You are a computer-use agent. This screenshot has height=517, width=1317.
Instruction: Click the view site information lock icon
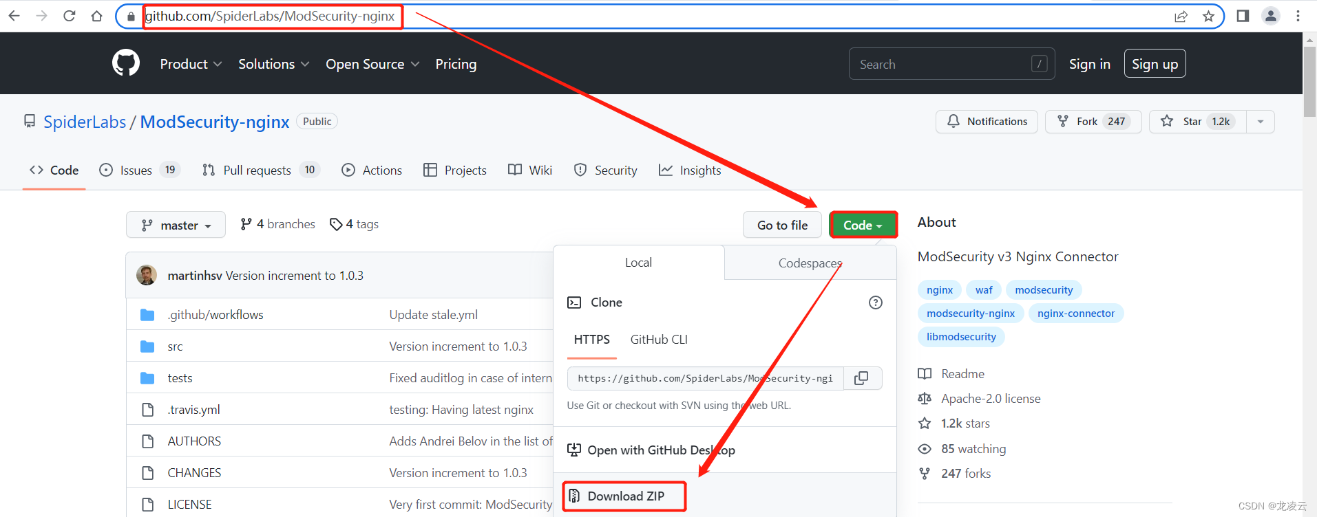pos(131,16)
